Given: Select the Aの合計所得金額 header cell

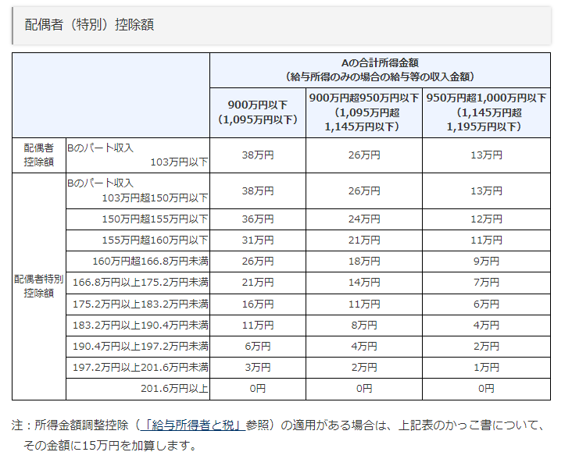Looking at the screenshot, I should [380, 70].
